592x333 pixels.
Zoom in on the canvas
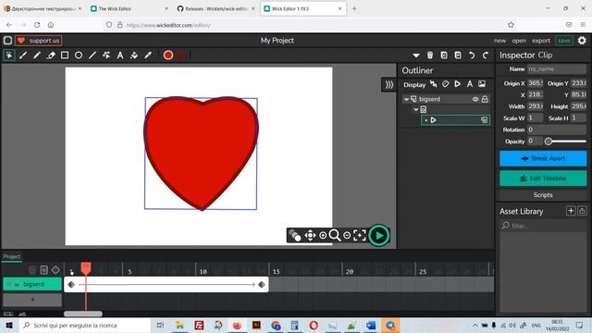point(323,236)
